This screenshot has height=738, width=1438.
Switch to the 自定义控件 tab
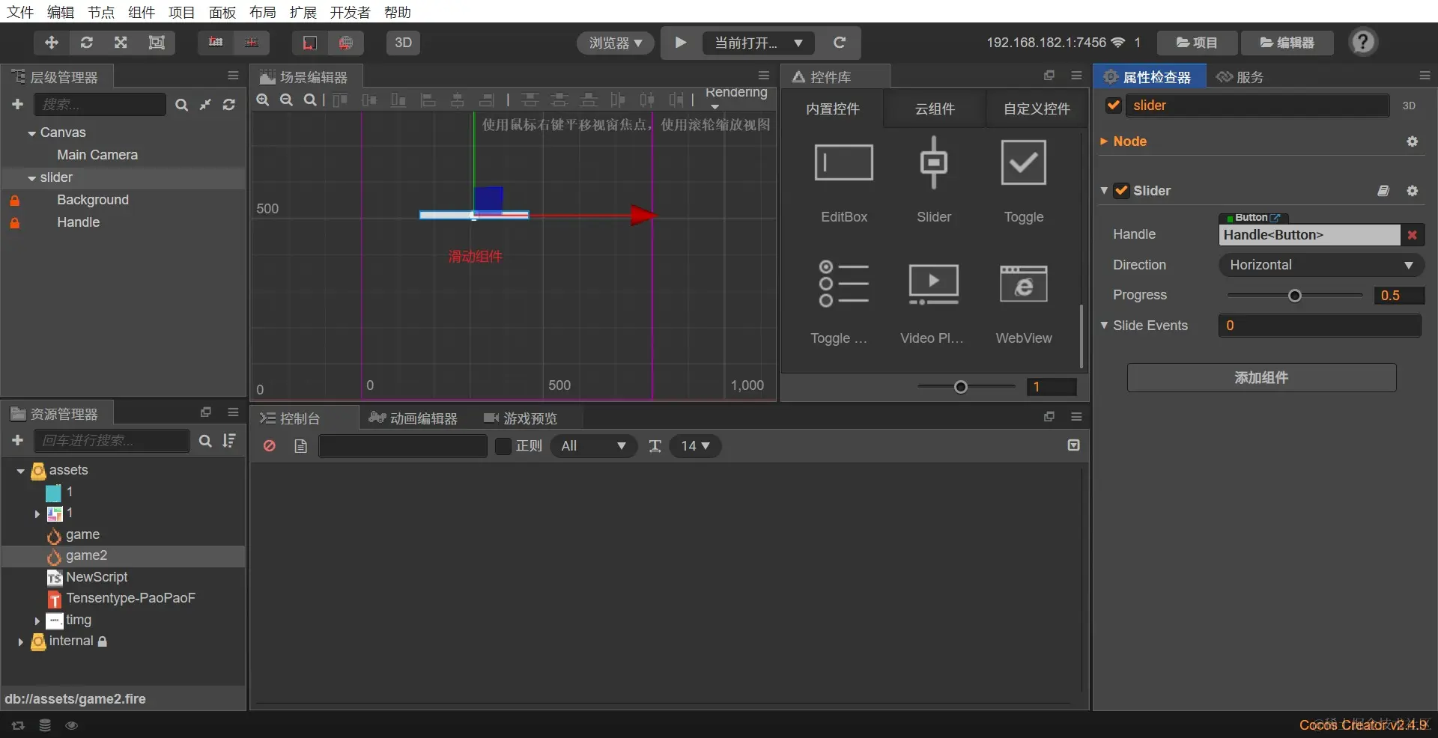1037,109
